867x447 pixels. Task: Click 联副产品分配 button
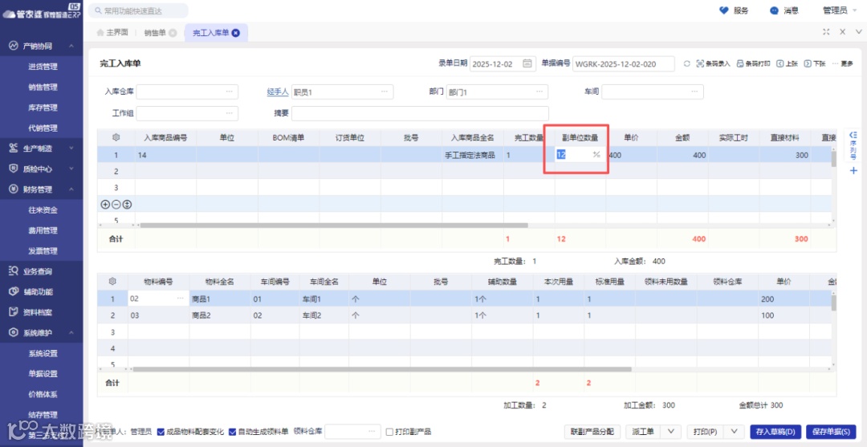[592, 432]
